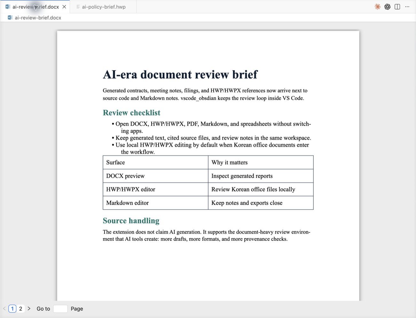Viewport: 416px width, 318px height.
Task: Click the previous page arrow
Action: click(x=4, y=309)
